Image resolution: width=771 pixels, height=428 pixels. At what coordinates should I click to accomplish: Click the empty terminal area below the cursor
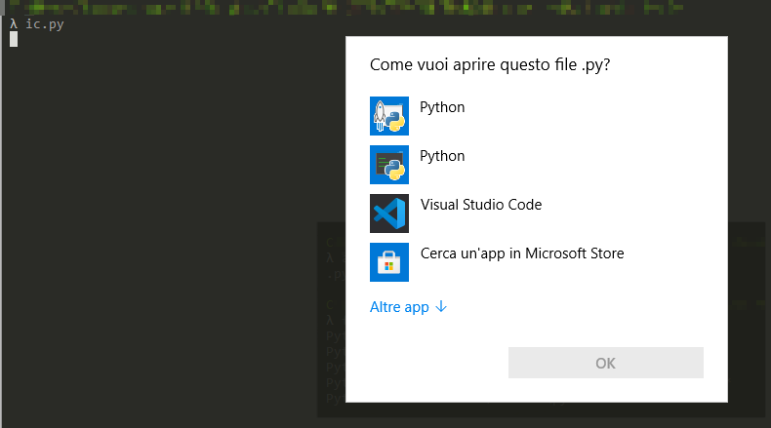pos(146,244)
